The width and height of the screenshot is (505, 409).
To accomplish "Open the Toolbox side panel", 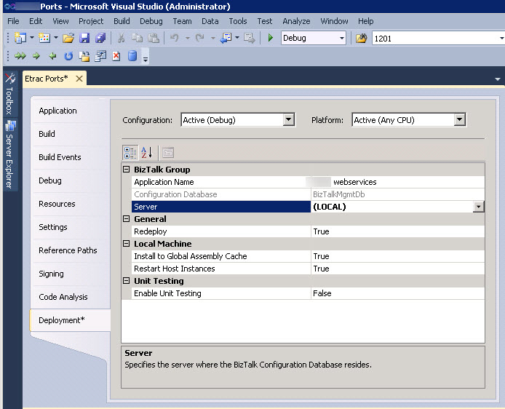I will (x=9, y=95).
